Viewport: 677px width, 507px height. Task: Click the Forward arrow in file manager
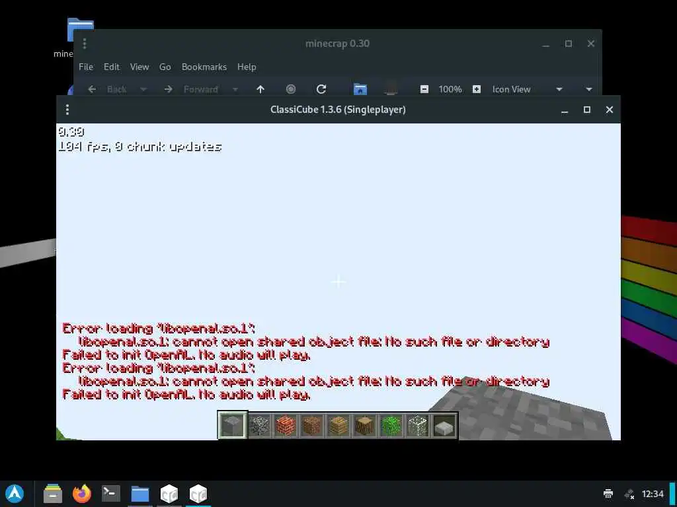tap(169, 89)
